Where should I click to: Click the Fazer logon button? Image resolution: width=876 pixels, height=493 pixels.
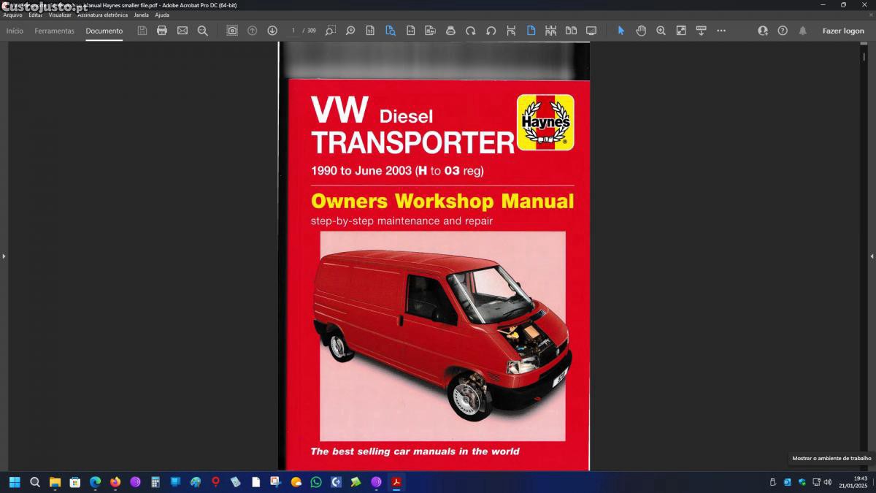[843, 31]
